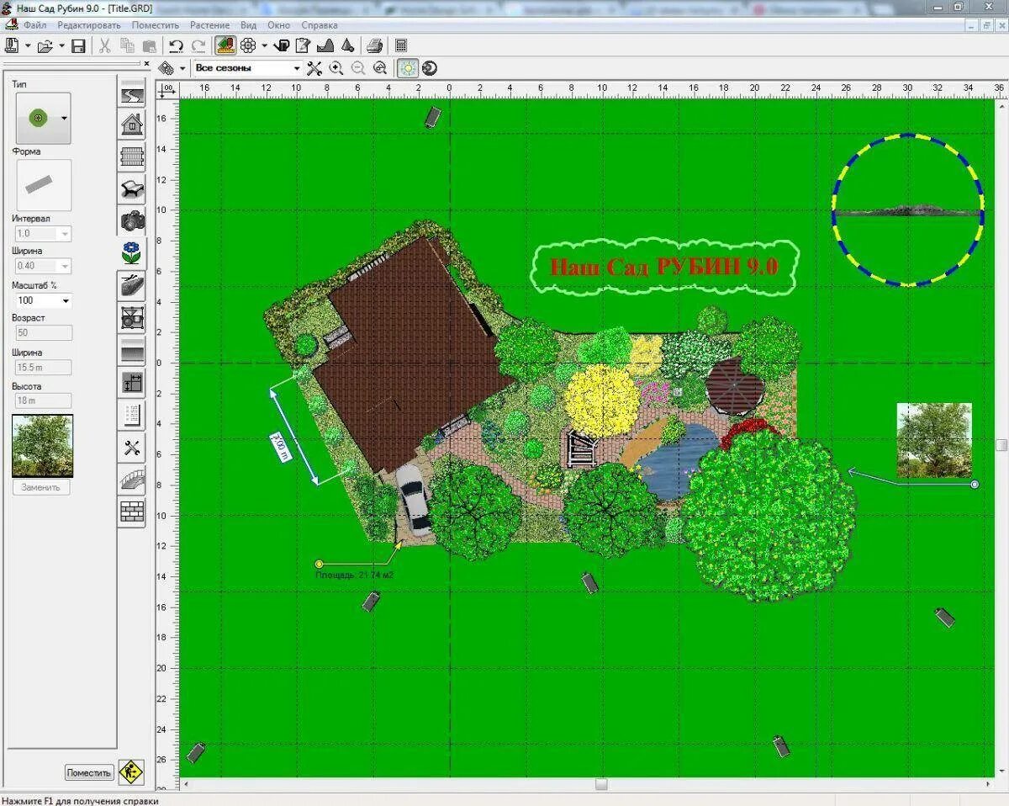Open the Поместить menu
Viewport: 1009px width, 806px height.
coord(155,25)
